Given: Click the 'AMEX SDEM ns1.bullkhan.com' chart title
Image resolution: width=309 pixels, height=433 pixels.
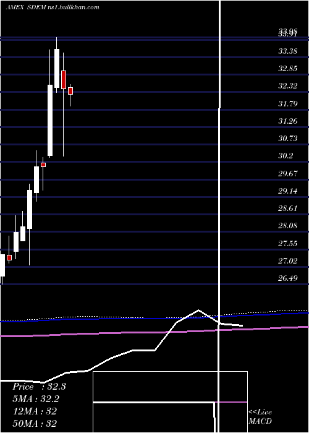Looking at the screenshot, I should (x=53, y=7).
